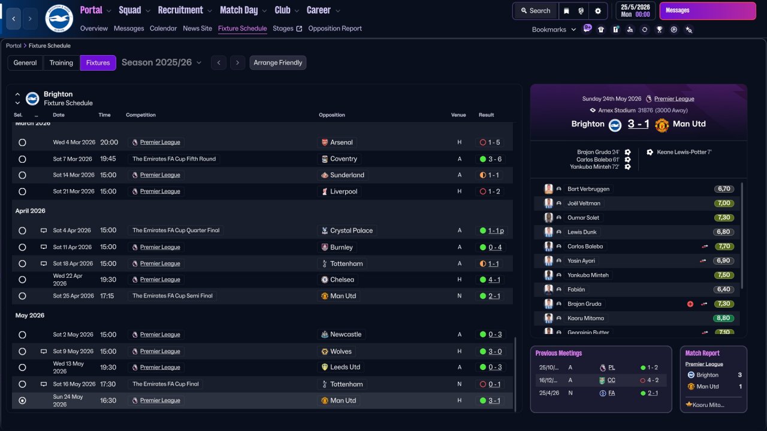
Task: Open the circular arrows transfers bookmark icon
Action: 644,29
